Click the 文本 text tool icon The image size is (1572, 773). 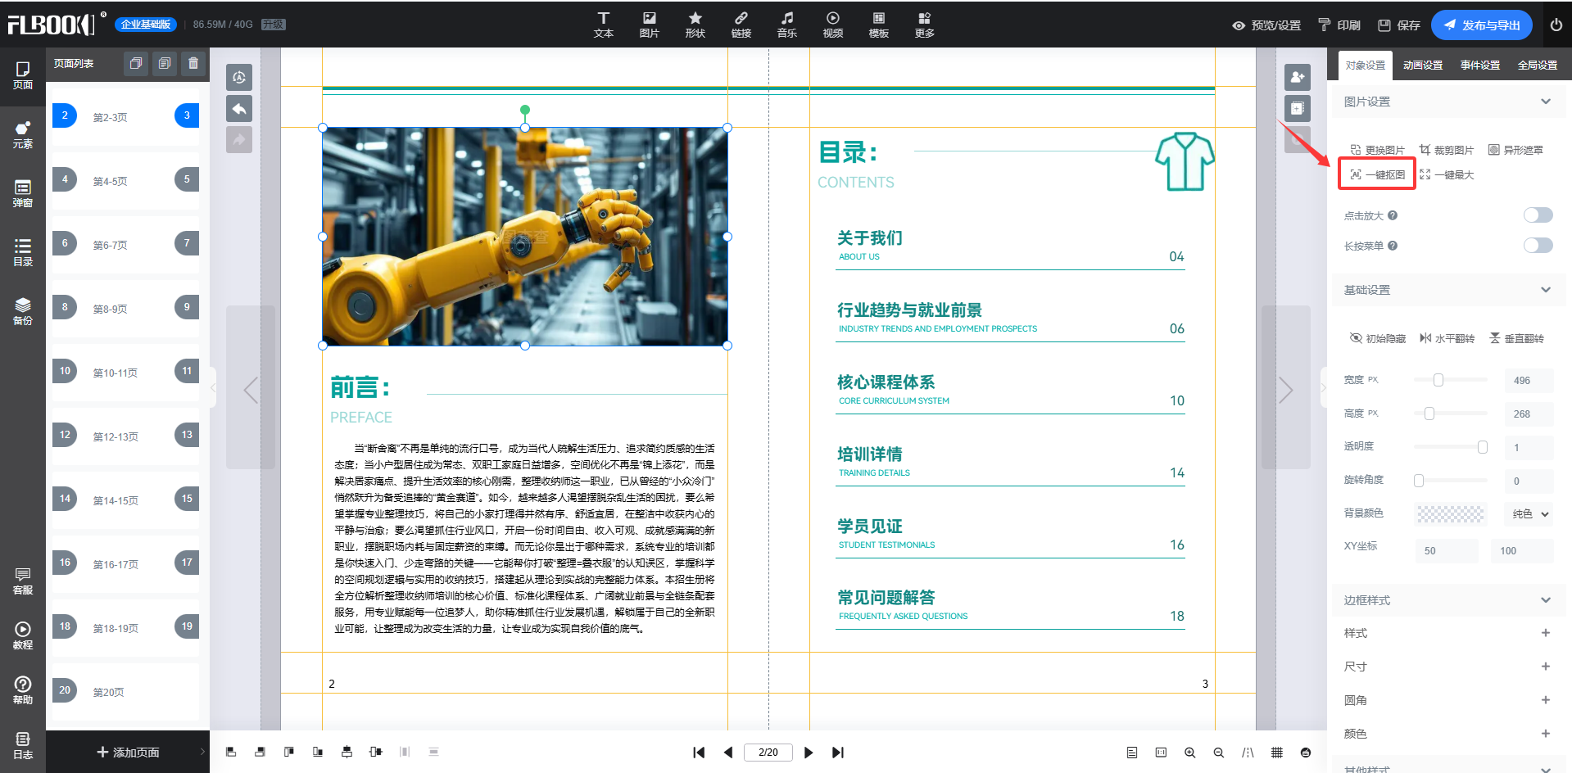coord(603,24)
